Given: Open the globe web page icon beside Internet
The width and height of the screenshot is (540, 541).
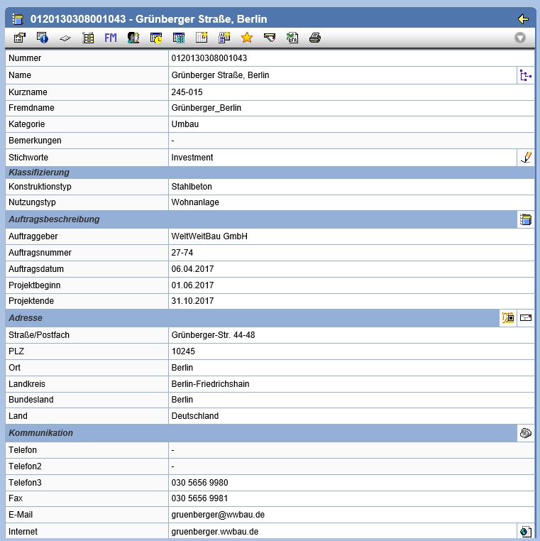Looking at the screenshot, I should click(x=525, y=531).
